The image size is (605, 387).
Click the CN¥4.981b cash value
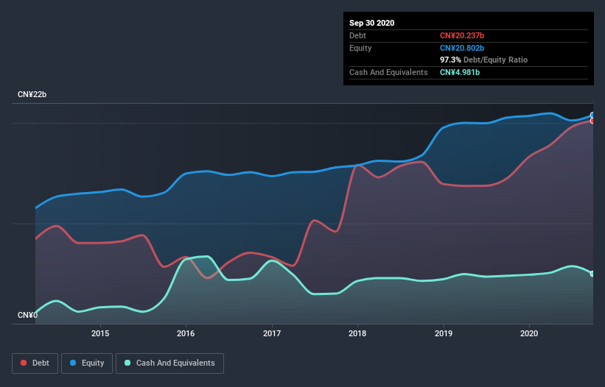(460, 72)
